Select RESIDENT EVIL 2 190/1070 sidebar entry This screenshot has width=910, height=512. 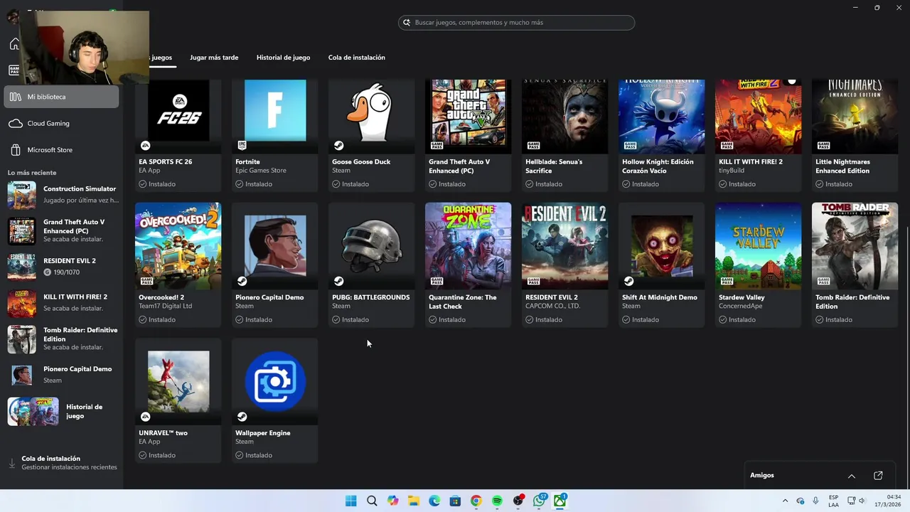pos(63,267)
